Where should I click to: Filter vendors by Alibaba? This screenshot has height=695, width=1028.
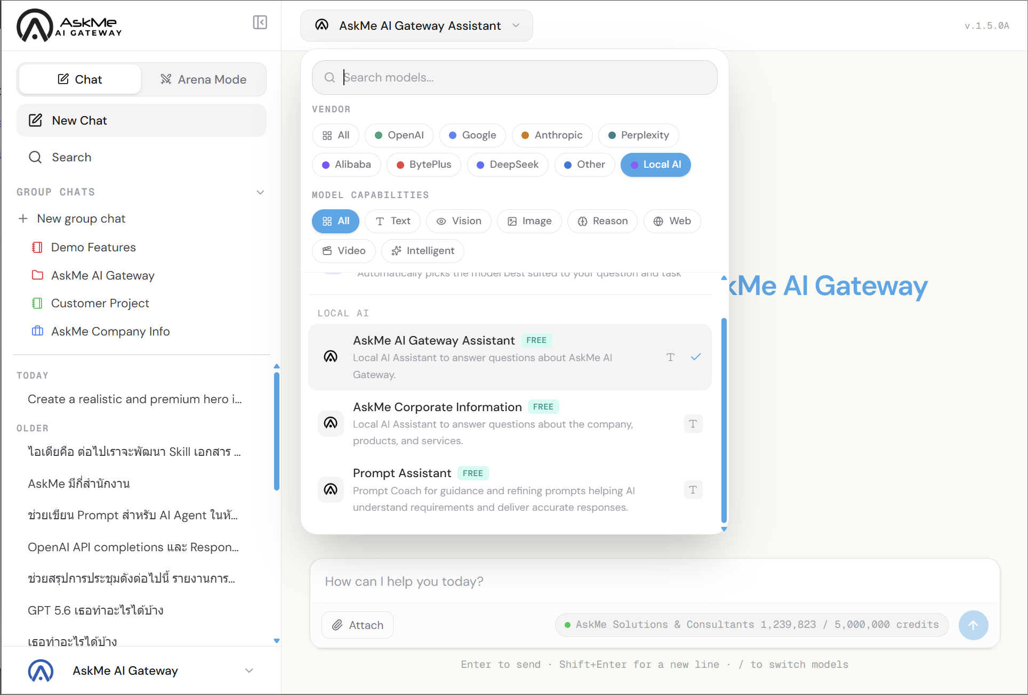pos(346,165)
